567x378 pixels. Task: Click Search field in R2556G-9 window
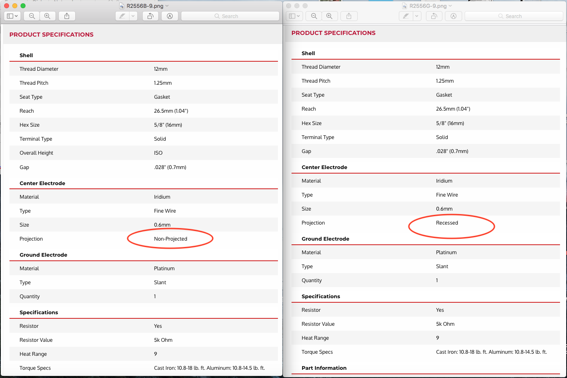tap(514, 16)
